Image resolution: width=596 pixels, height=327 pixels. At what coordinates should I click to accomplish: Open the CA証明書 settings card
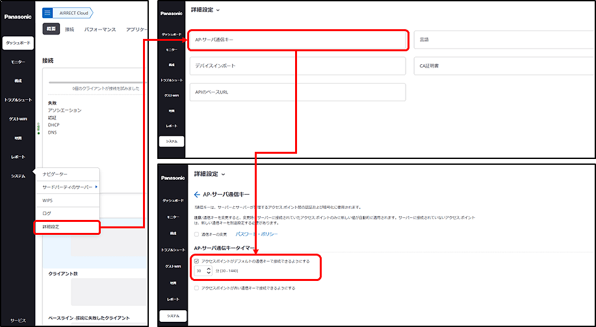coord(501,66)
